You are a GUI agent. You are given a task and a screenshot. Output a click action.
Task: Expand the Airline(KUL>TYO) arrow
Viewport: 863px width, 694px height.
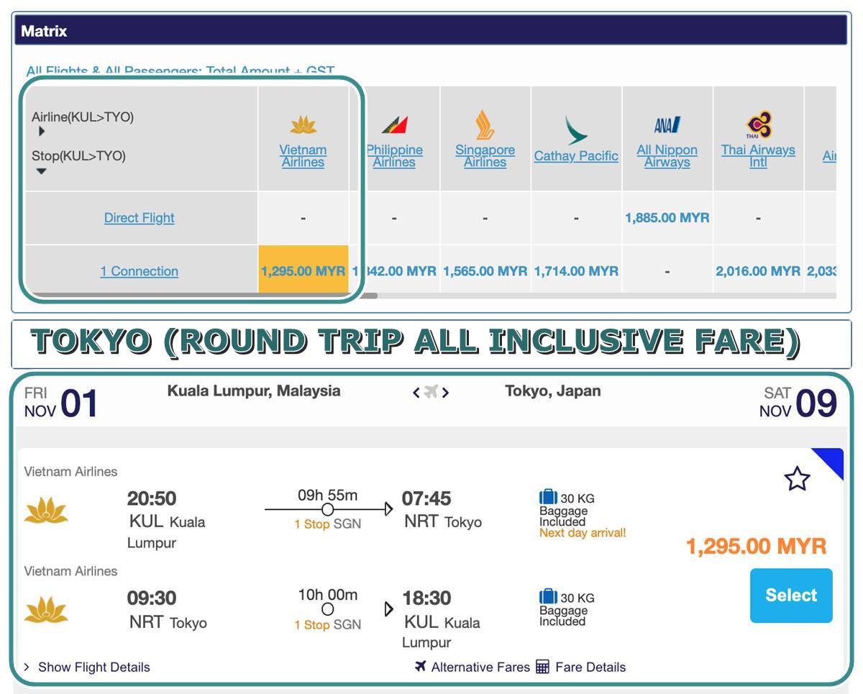[x=42, y=132]
